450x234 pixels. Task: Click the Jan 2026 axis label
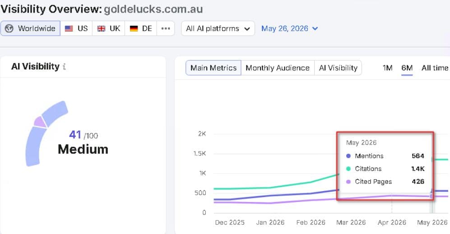pyautogui.click(x=270, y=223)
